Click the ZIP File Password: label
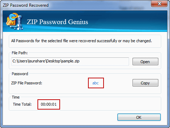This screenshot has width=170, height=128. pyautogui.click(x=27, y=83)
